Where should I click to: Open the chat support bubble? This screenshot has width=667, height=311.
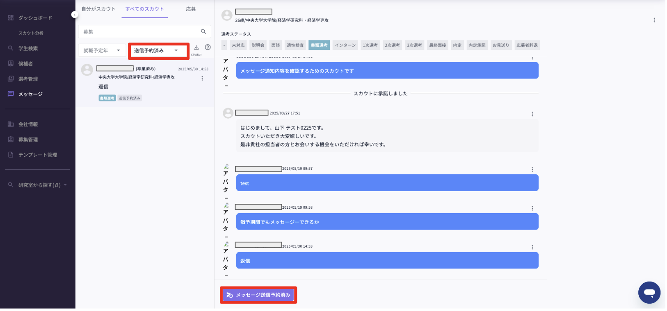coord(649,293)
